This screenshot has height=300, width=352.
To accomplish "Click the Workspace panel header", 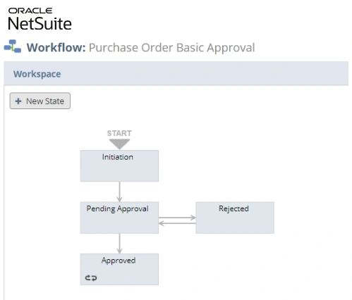I will (x=176, y=74).
